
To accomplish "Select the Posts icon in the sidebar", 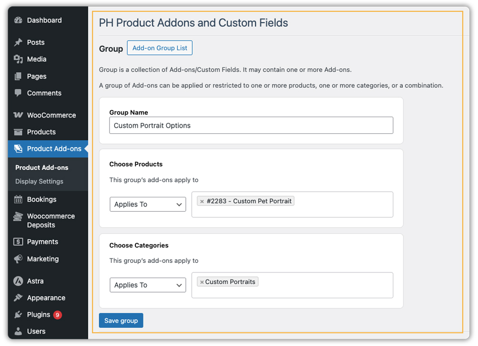I will (x=18, y=42).
